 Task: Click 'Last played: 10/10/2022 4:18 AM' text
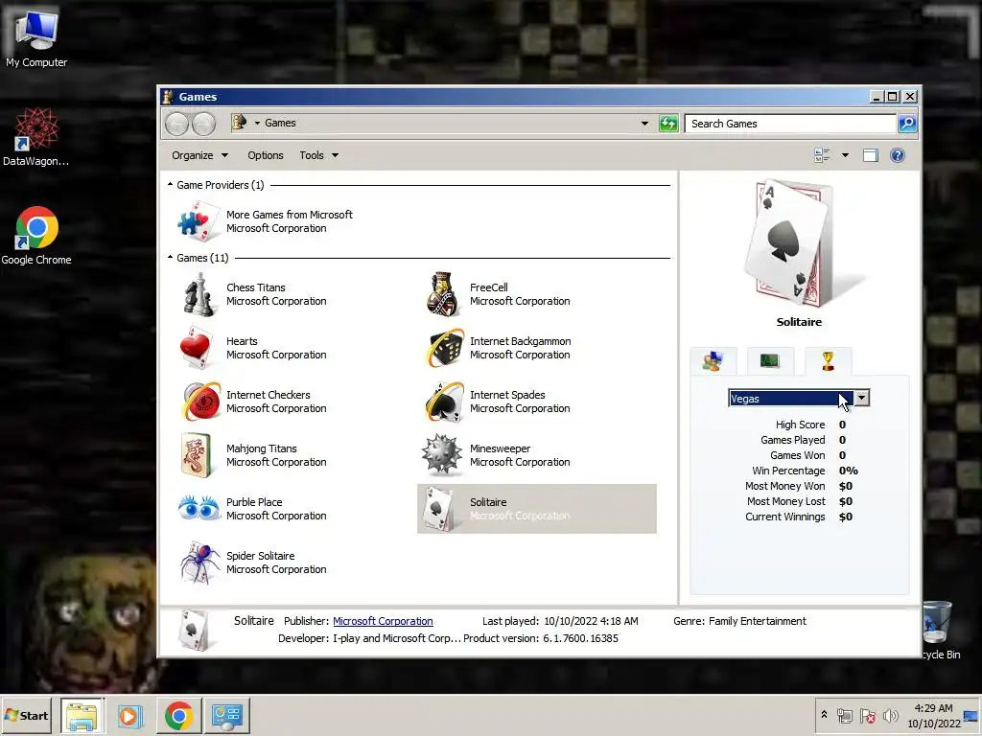(560, 621)
